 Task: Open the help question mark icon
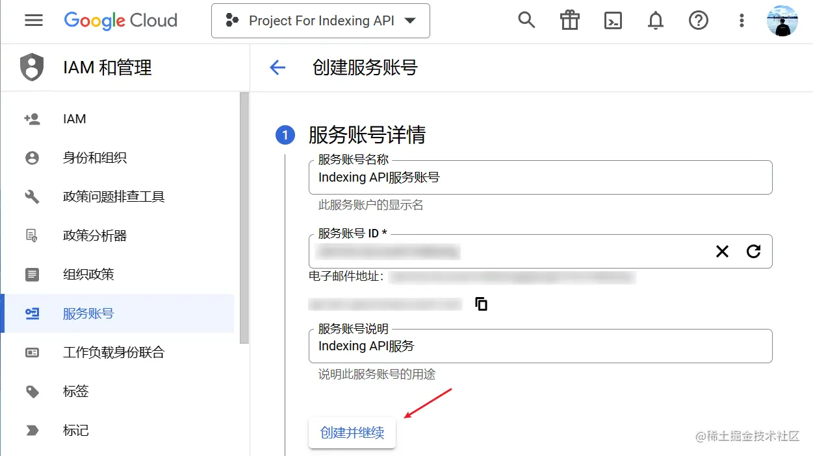699,21
